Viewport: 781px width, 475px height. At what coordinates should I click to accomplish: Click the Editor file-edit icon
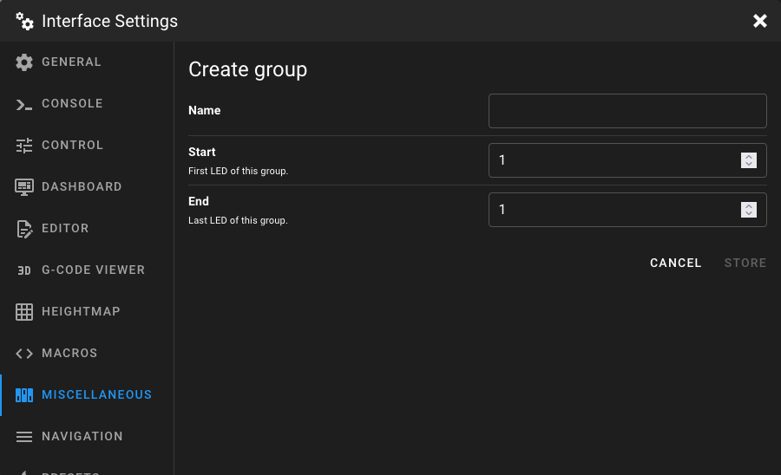(x=24, y=229)
